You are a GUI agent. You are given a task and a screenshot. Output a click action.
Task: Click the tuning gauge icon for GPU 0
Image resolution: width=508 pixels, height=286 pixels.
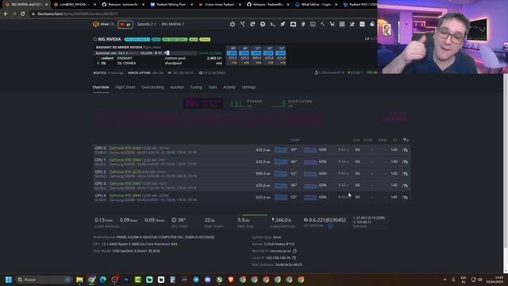point(405,150)
